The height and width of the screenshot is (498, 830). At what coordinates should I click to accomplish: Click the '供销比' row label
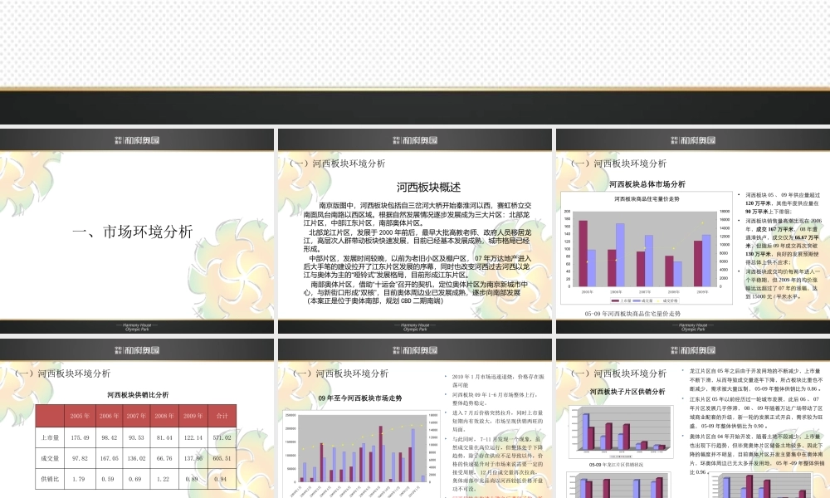click(x=51, y=479)
